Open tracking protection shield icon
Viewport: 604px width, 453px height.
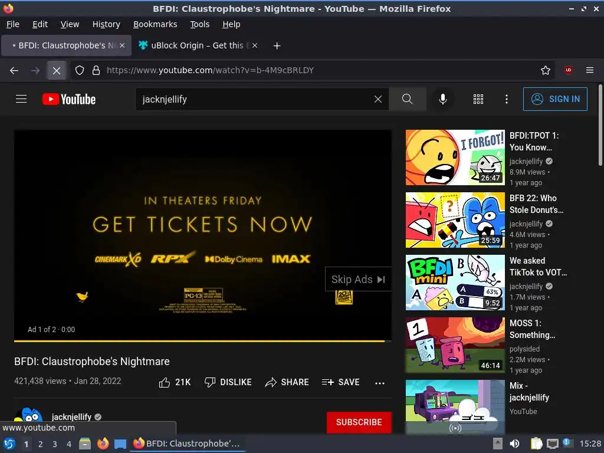[x=80, y=71]
